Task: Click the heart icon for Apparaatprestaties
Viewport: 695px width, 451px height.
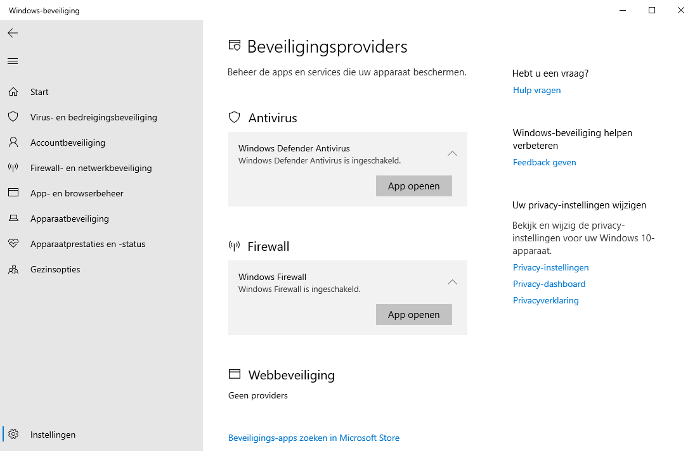Action: 13,244
